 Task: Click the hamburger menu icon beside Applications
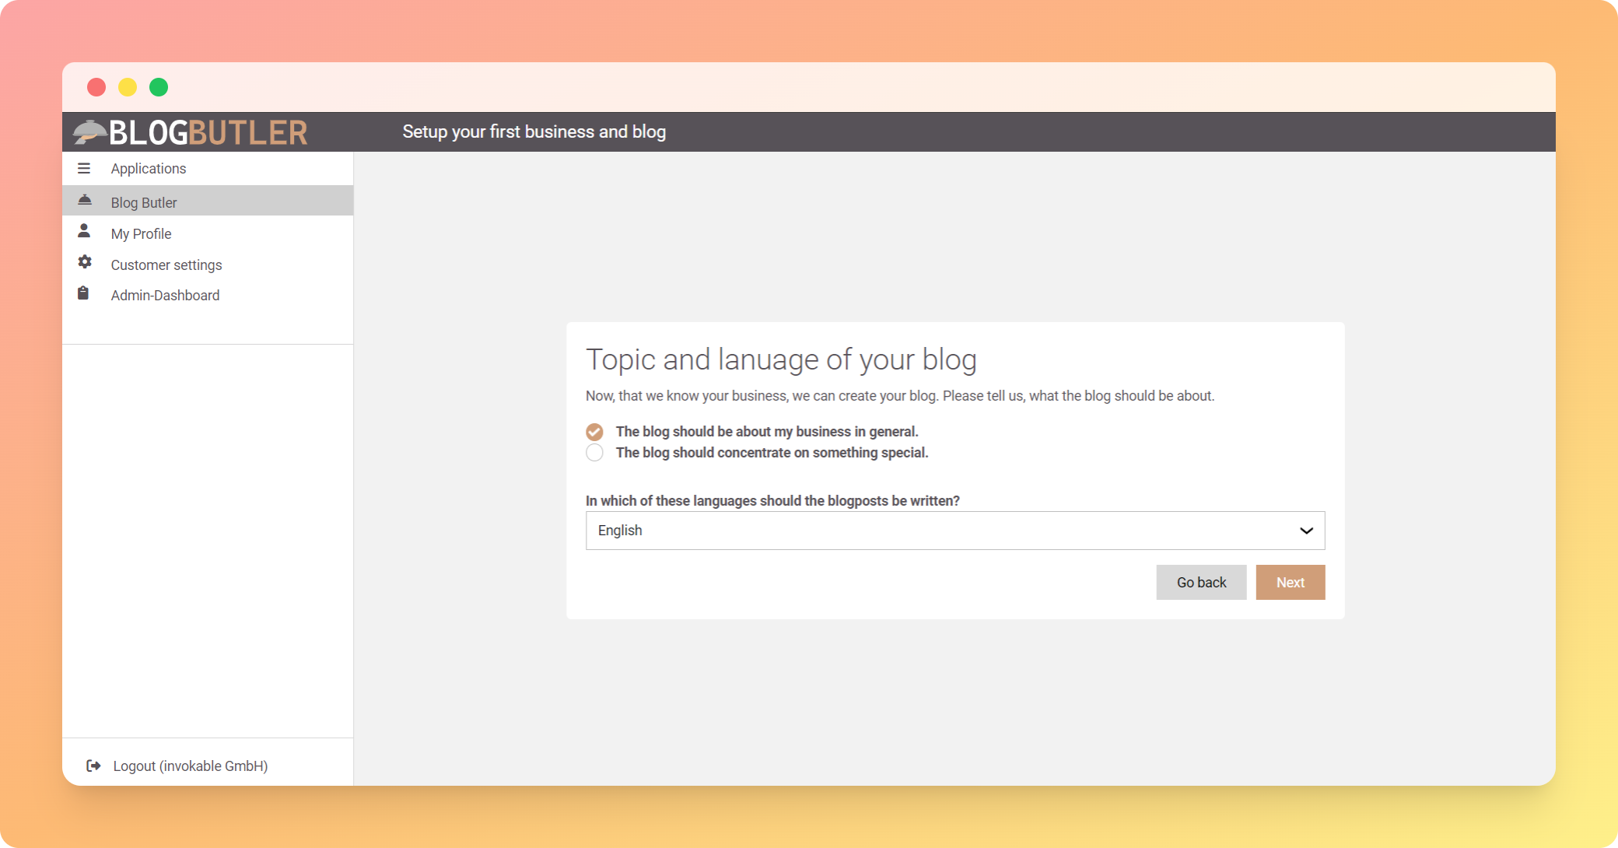[x=84, y=168]
